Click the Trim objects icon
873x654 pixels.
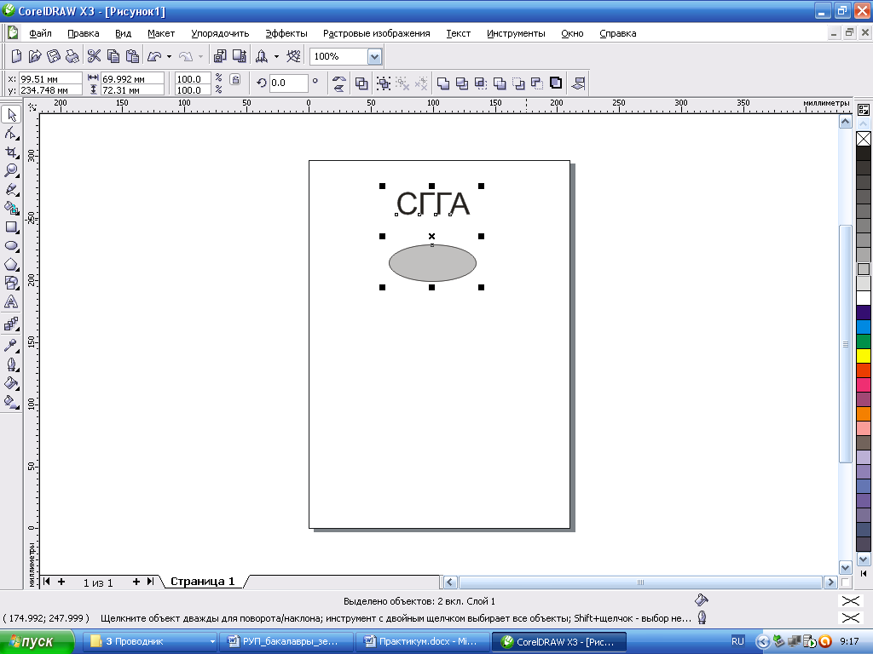click(x=462, y=83)
